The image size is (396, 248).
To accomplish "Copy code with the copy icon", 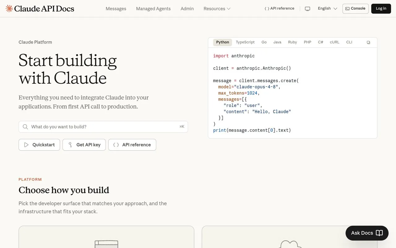I will 368,42.
